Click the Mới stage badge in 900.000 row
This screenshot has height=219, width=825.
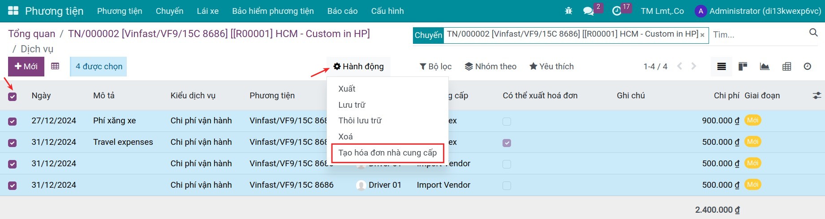(752, 120)
